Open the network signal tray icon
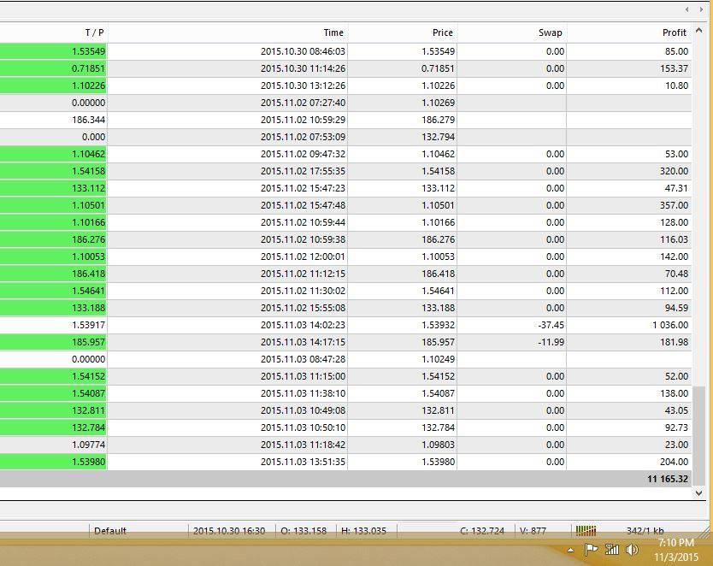Image resolution: width=713 pixels, height=566 pixels. click(612, 550)
